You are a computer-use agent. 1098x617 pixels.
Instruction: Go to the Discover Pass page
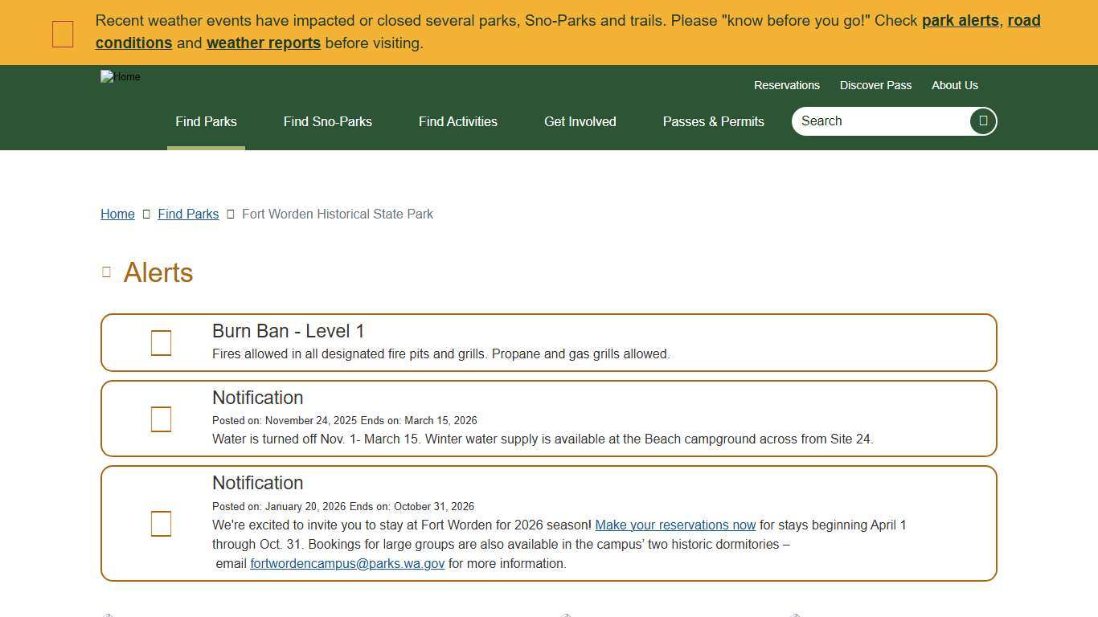[x=875, y=85]
